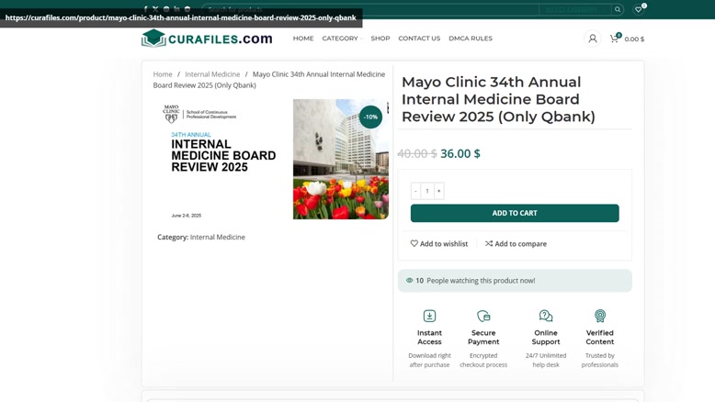Image resolution: width=715 pixels, height=402 pixels.
Task: Click the cart total 0.00 $
Action: pyautogui.click(x=634, y=39)
